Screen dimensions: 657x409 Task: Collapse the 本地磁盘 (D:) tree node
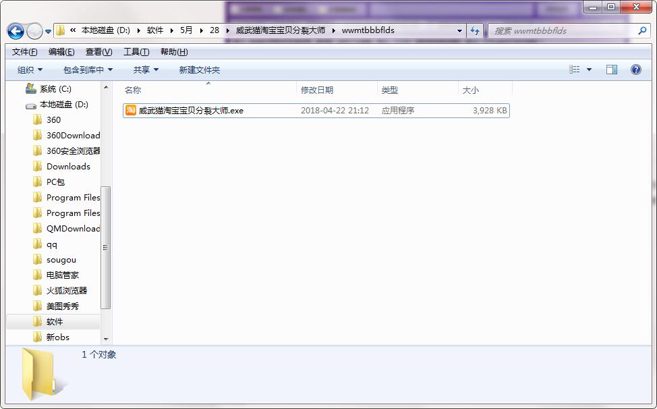coord(22,104)
